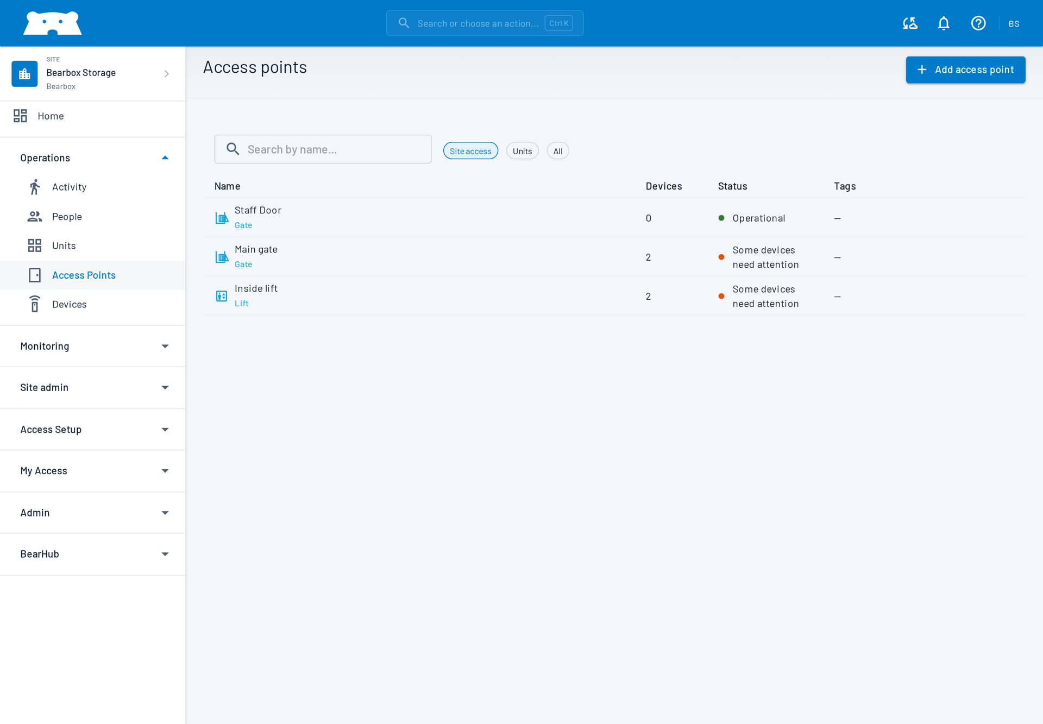Click the People group icon
The width and height of the screenshot is (1043, 724).
pyautogui.click(x=35, y=216)
